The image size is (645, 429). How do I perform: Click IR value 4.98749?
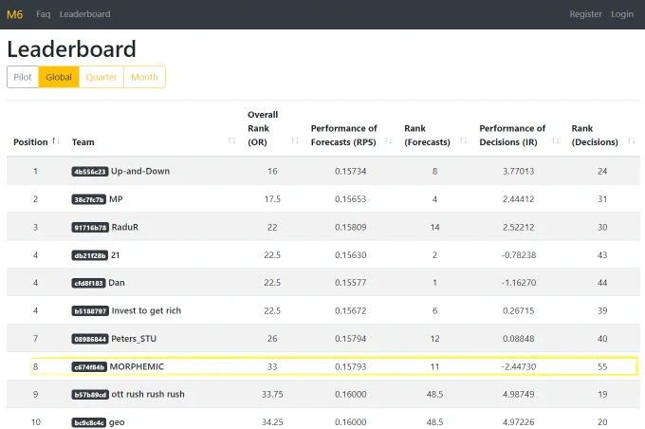[518, 395]
